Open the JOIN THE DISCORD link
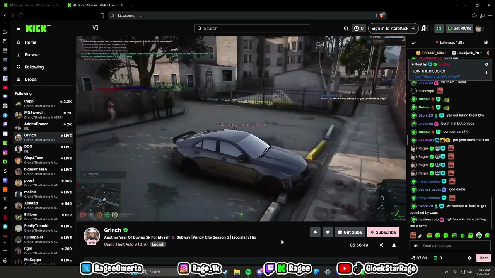The width and height of the screenshot is (495, 278). point(436,76)
